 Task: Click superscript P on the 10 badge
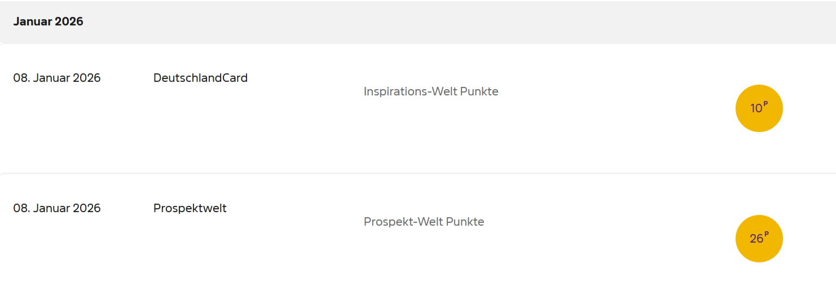[x=765, y=103]
